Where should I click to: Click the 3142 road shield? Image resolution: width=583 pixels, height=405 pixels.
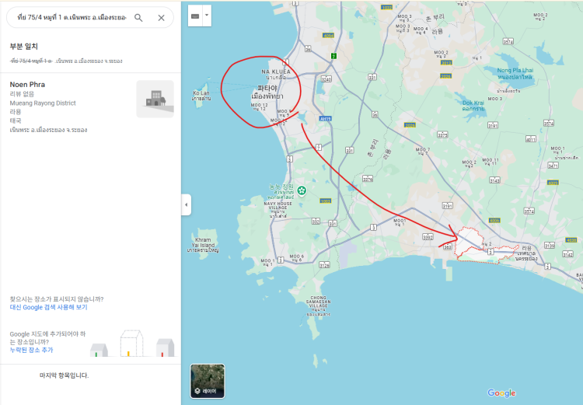tap(567, 254)
